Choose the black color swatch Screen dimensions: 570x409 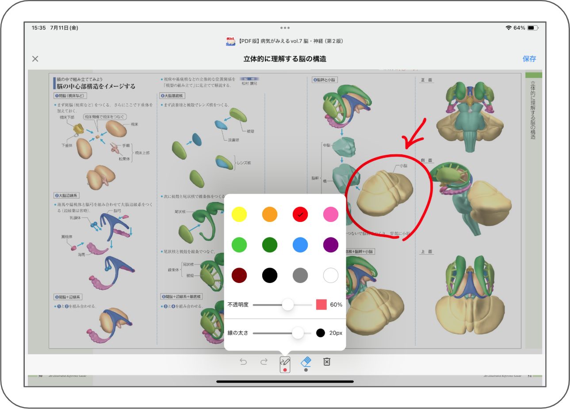coord(270,275)
